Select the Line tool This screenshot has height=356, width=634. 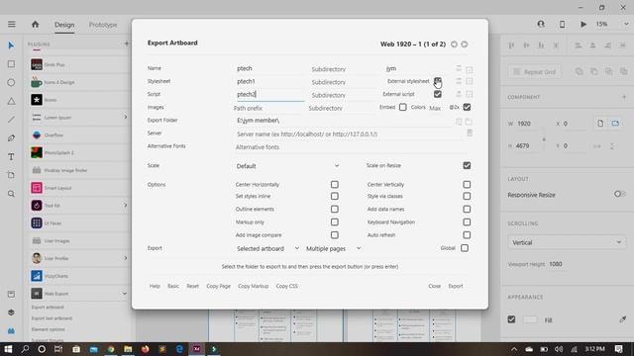[x=11, y=120]
